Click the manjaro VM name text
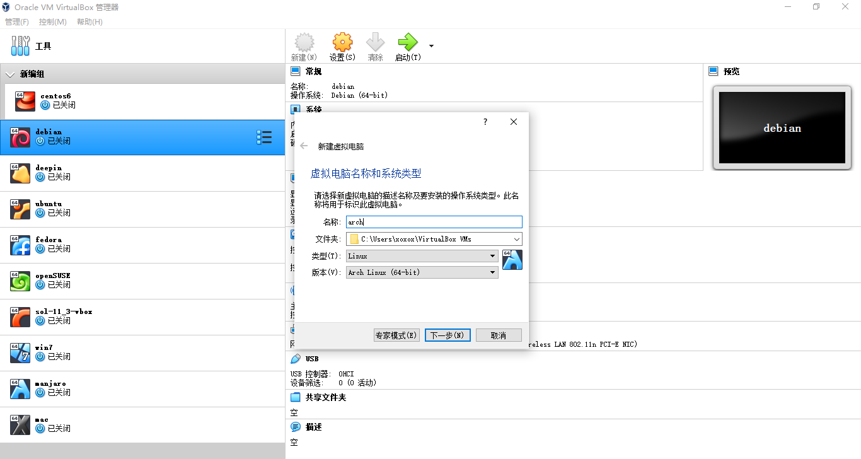 click(x=50, y=383)
